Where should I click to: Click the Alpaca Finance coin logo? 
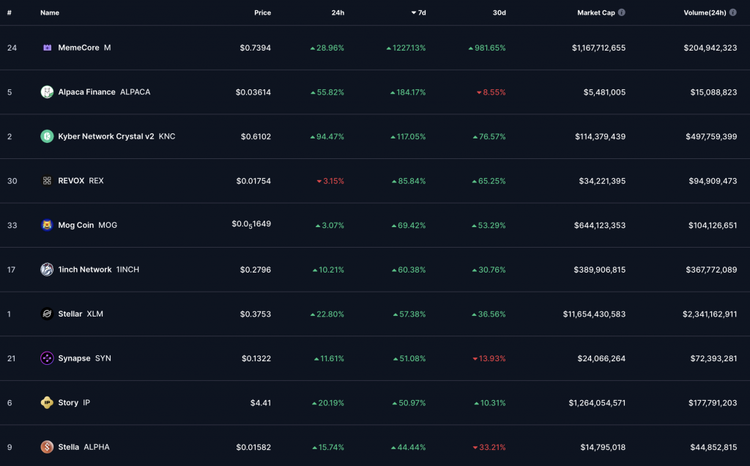click(47, 92)
